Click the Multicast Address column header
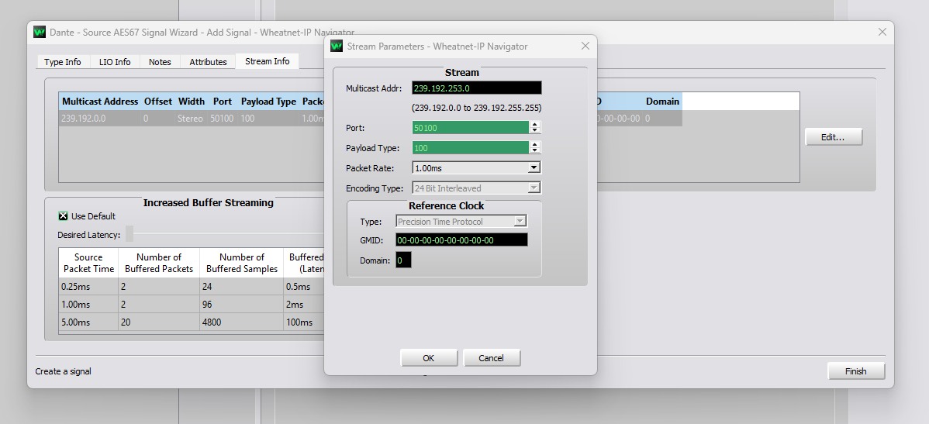The height and width of the screenshot is (424, 929). [x=100, y=102]
